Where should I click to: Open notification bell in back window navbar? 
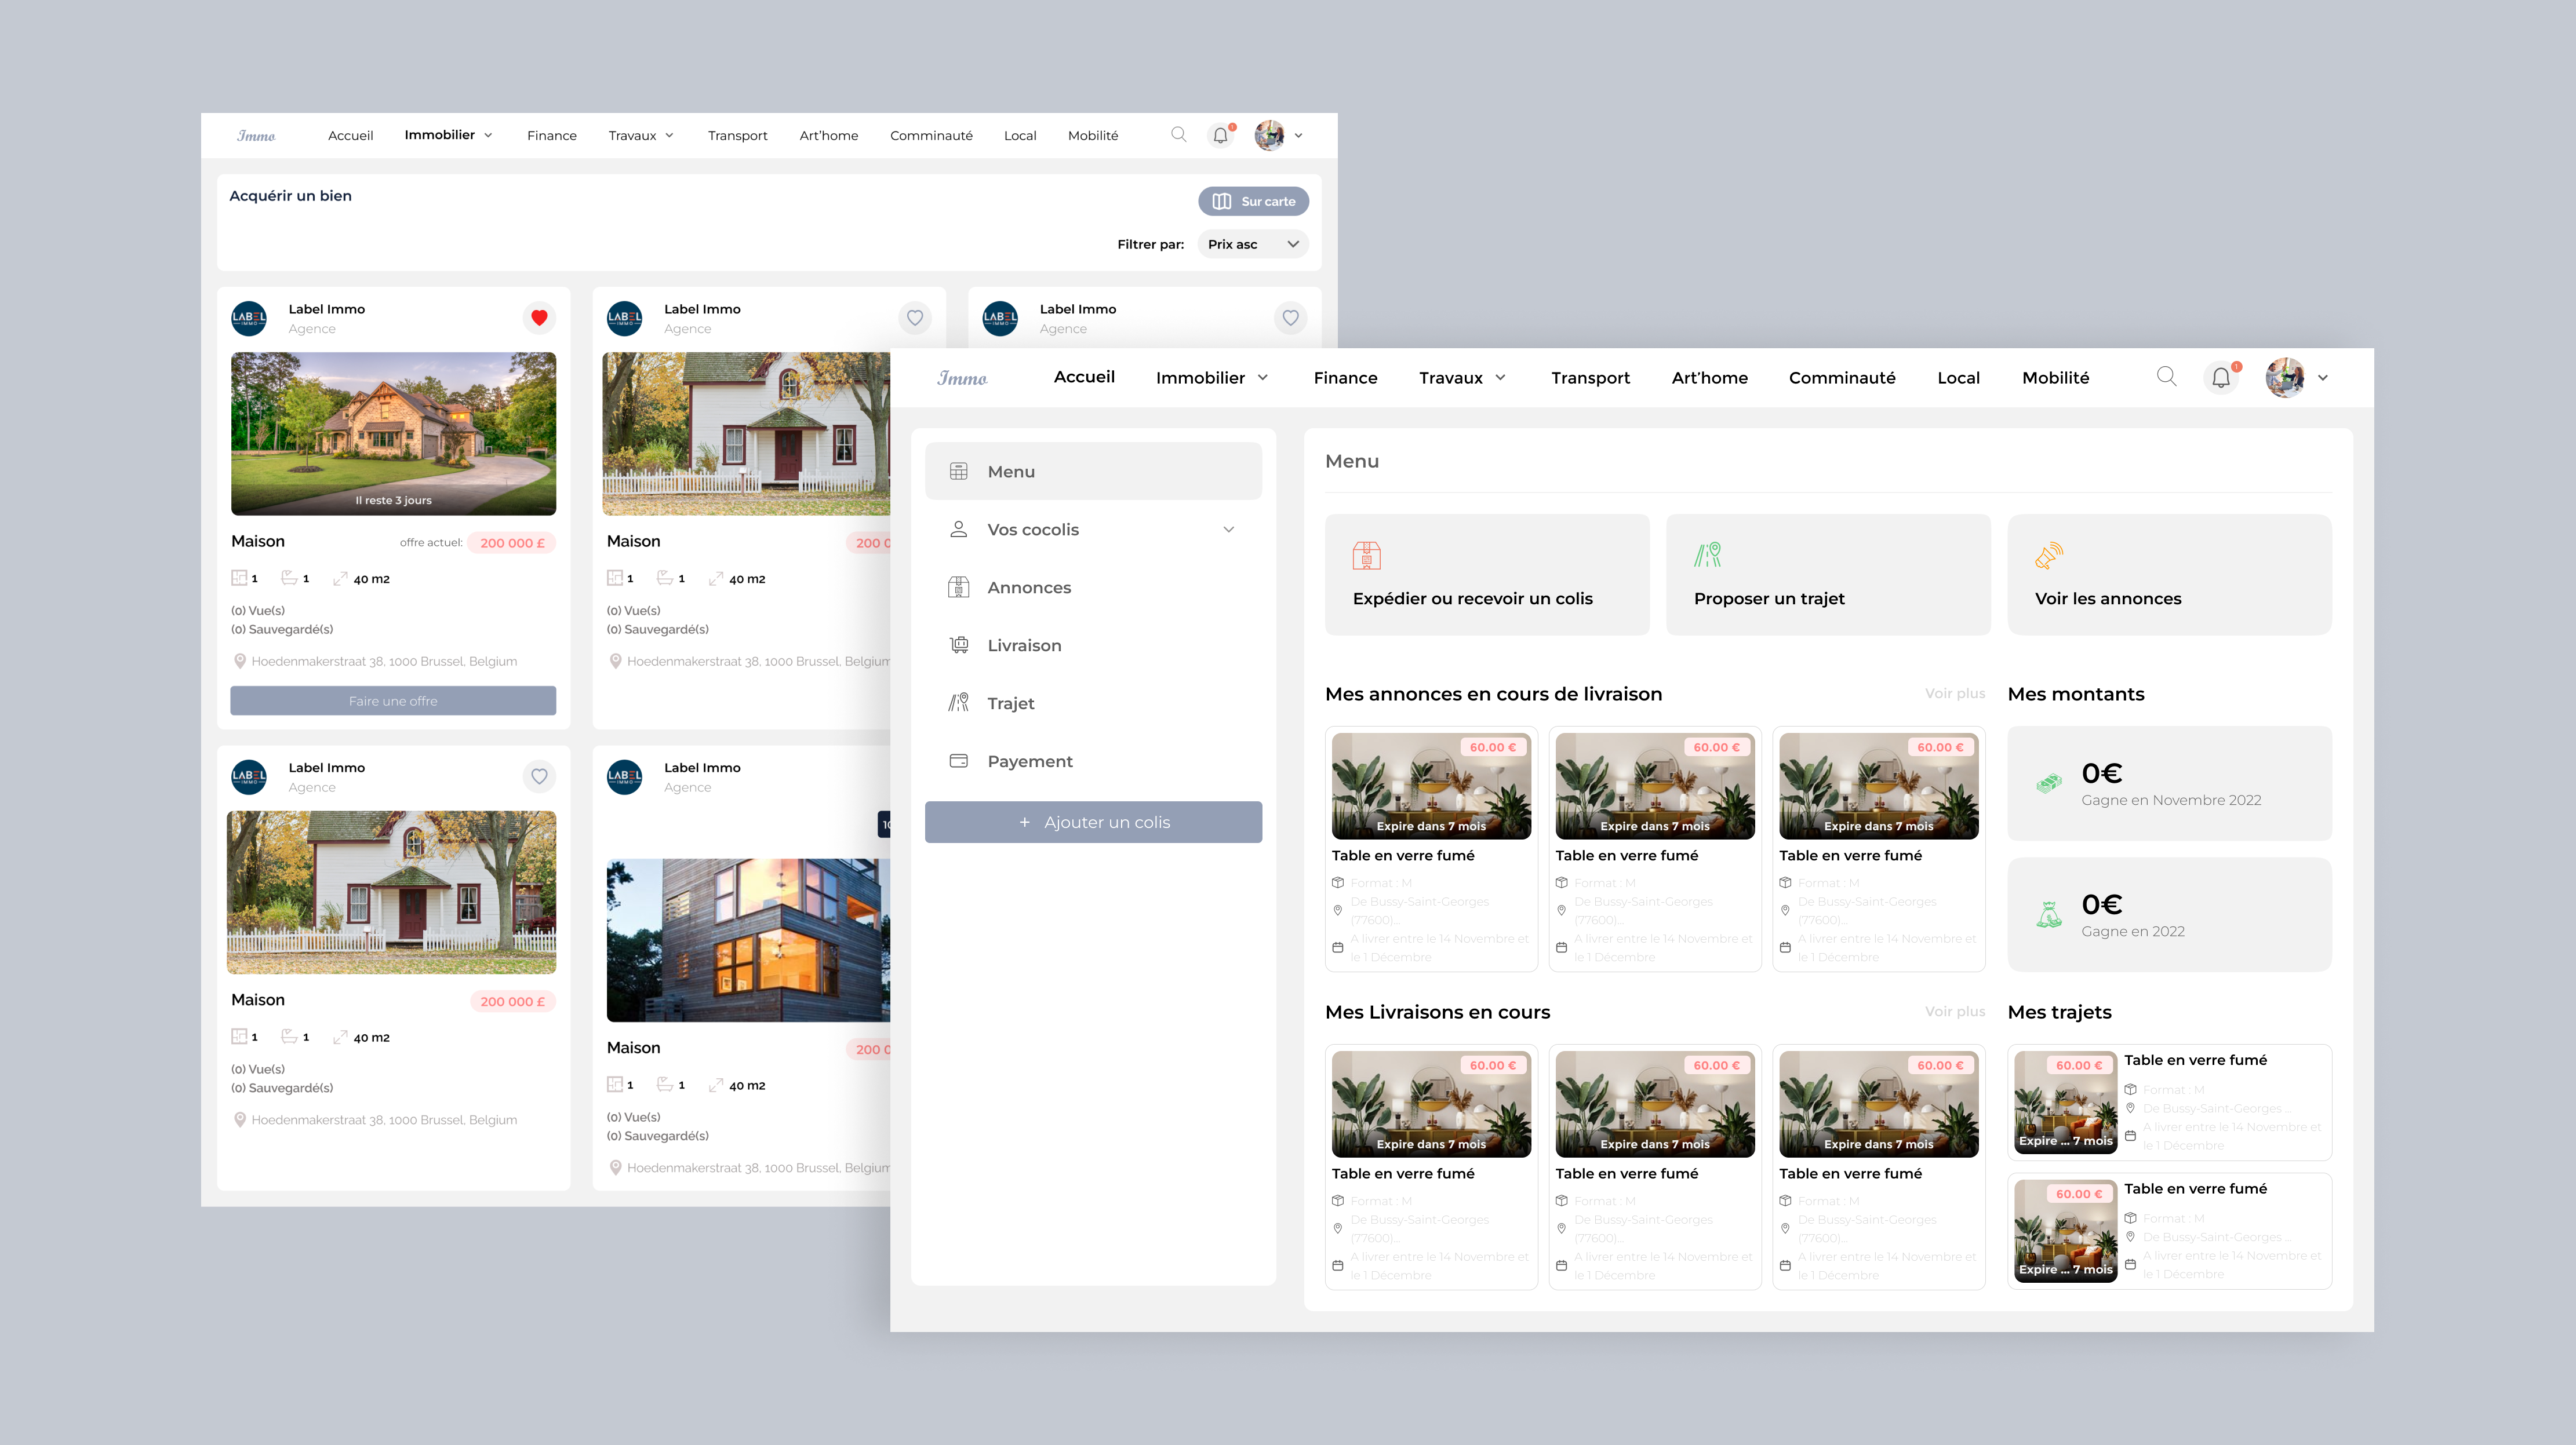point(1220,136)
